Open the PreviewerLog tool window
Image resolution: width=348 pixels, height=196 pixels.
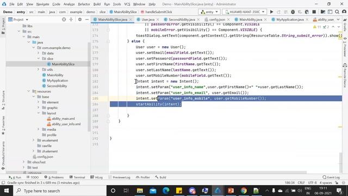pos(119,177)
